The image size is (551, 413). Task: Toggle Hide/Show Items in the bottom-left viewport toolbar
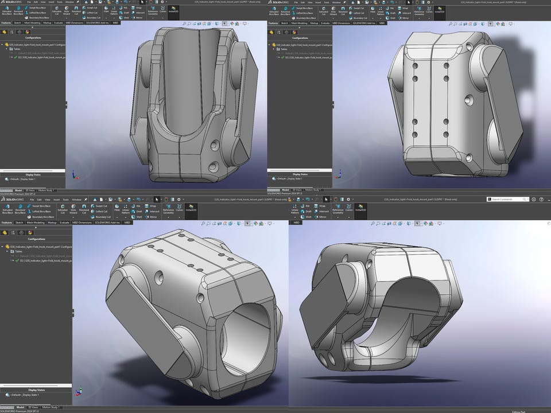[x=246, y=223]
